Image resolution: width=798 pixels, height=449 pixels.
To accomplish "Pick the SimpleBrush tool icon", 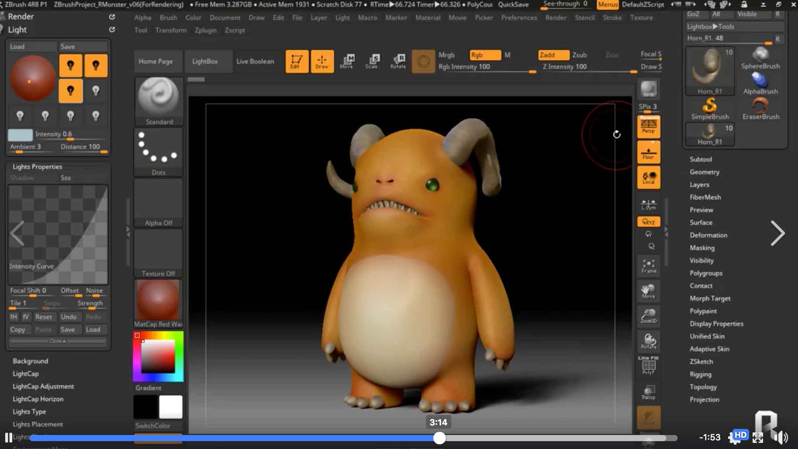I will click(709, 108).
